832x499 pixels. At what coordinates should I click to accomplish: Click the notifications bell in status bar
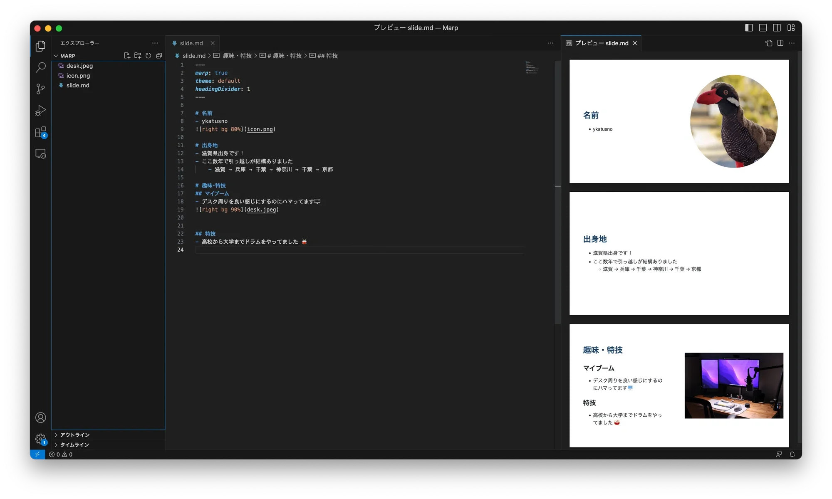click(x=792, y=455)
